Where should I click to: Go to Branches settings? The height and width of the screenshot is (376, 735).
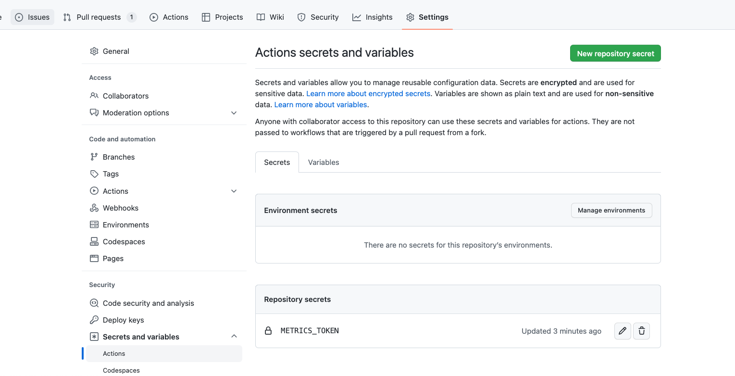(164, 157)
